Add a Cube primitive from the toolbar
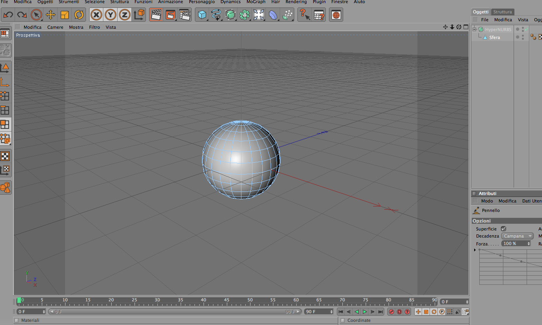Image resolution: width=542 pixels, height=325 pixels. point(202,15)
